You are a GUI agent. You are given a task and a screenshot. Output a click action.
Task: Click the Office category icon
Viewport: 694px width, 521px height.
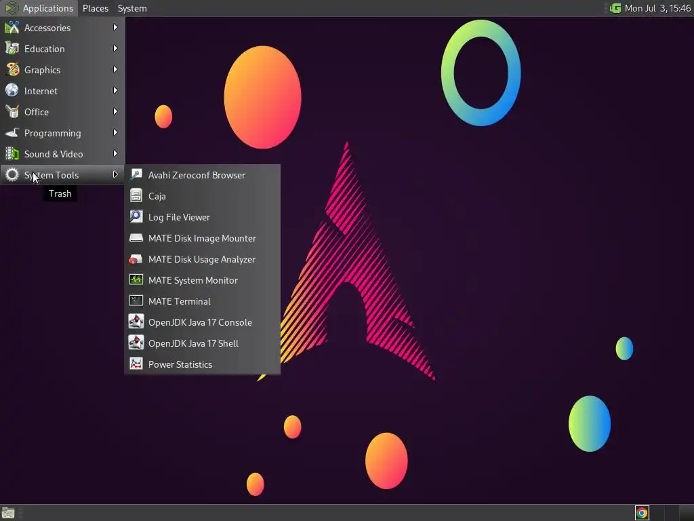tap(12, 112)
